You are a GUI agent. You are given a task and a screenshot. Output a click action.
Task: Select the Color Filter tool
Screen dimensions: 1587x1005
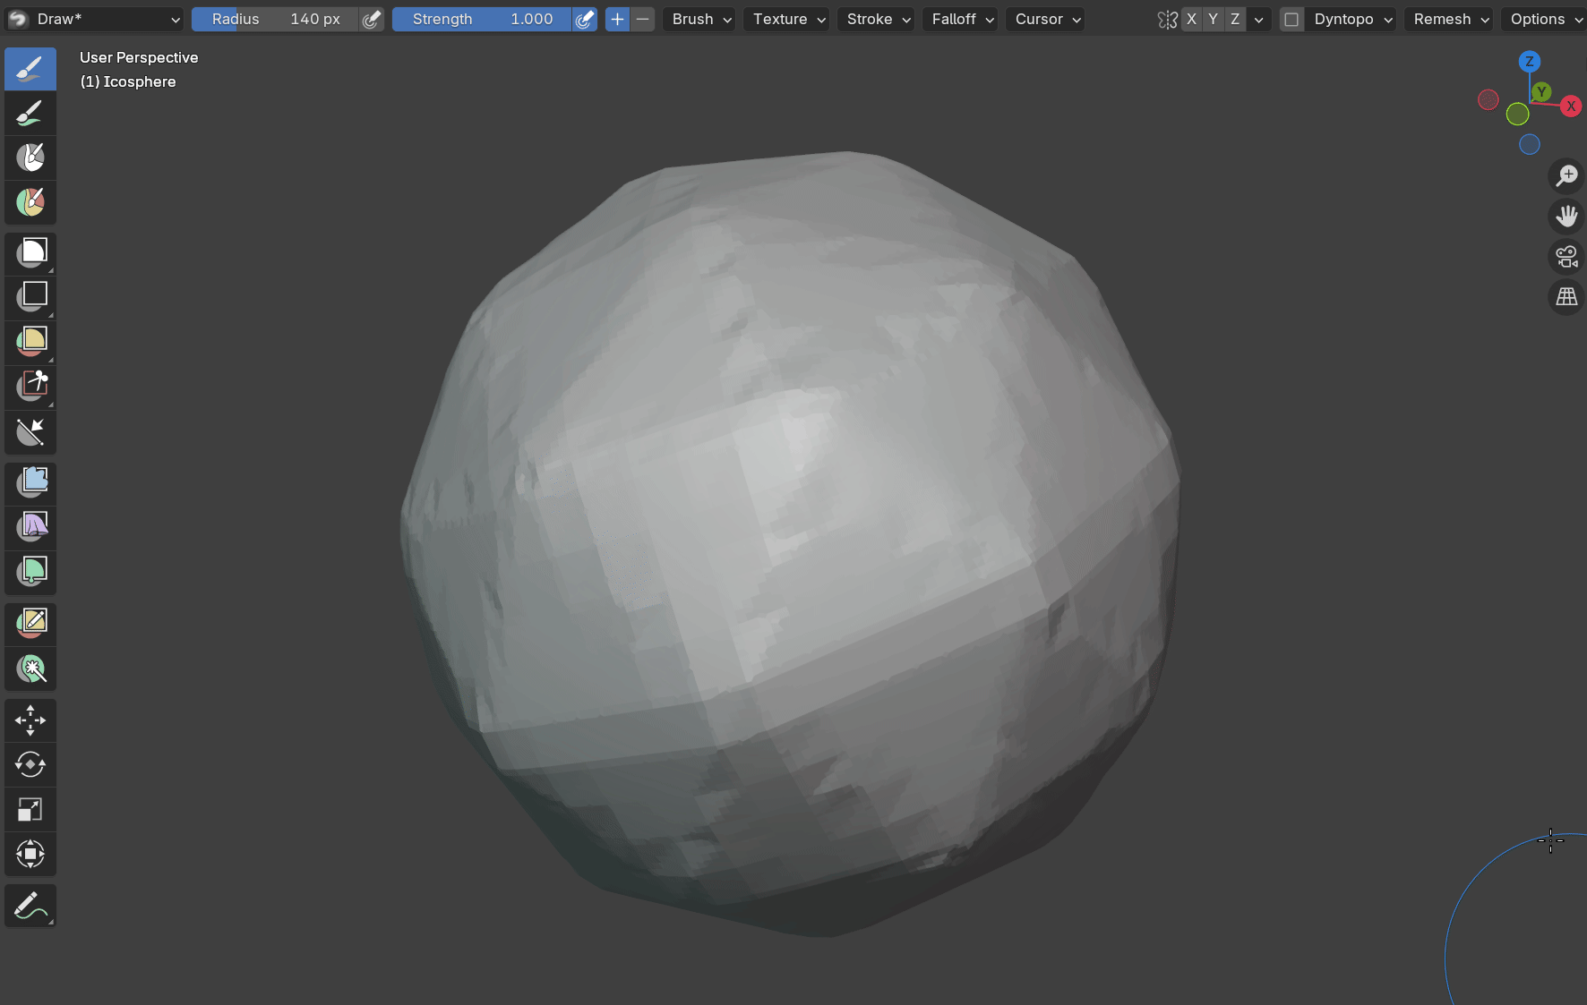pos(30,573)
